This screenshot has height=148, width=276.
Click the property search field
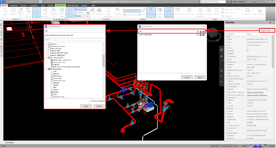[75, 39]
